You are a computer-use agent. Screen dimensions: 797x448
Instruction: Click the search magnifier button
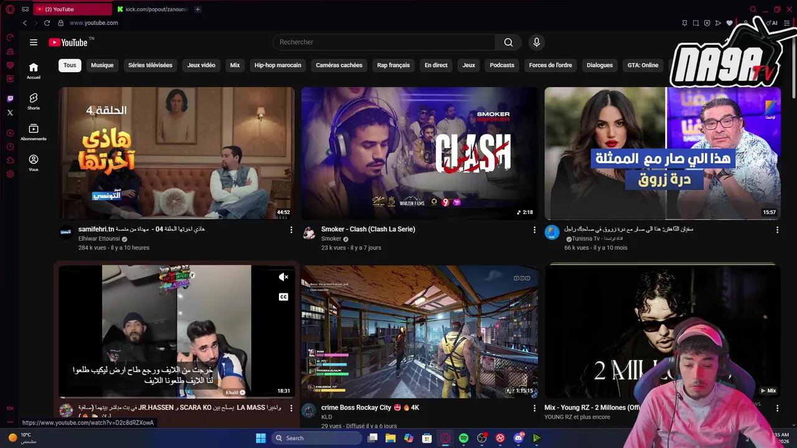click(x=509, y=42)
